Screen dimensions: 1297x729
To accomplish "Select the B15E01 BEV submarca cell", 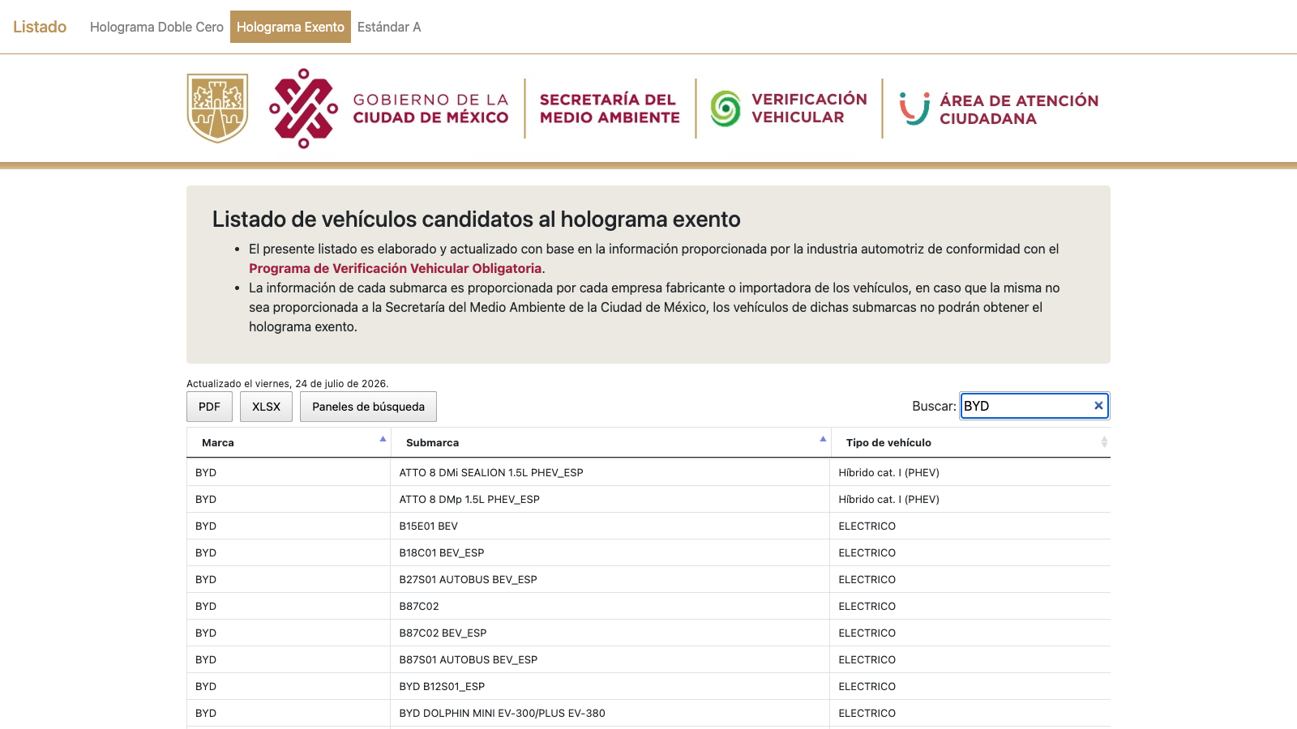I will [610, 526].
